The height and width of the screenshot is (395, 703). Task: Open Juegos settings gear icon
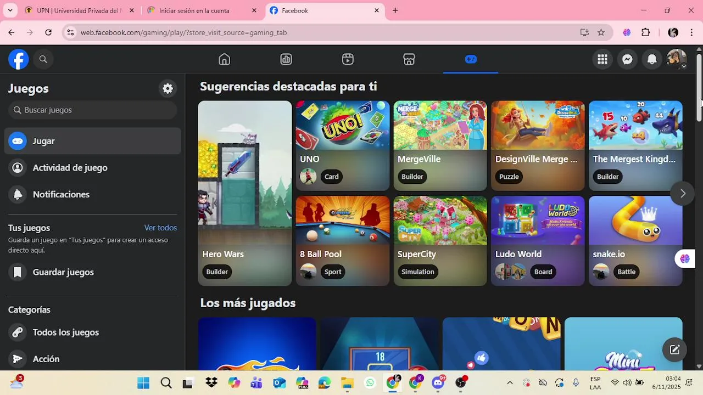[x=168, y=88]
